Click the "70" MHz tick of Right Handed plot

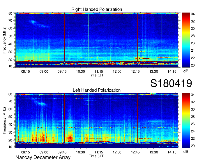pyautogui.click(x=10, y=20)
